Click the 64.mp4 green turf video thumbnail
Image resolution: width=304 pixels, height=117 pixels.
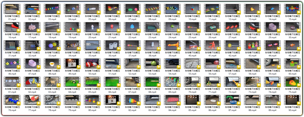72,82
